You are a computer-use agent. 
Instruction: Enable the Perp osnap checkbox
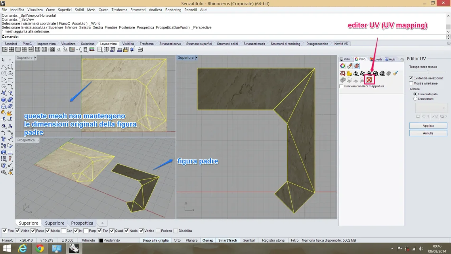tap(86, 231)
